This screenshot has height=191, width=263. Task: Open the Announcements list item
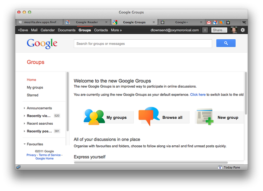pyautogui.click(x=39, y=108)
